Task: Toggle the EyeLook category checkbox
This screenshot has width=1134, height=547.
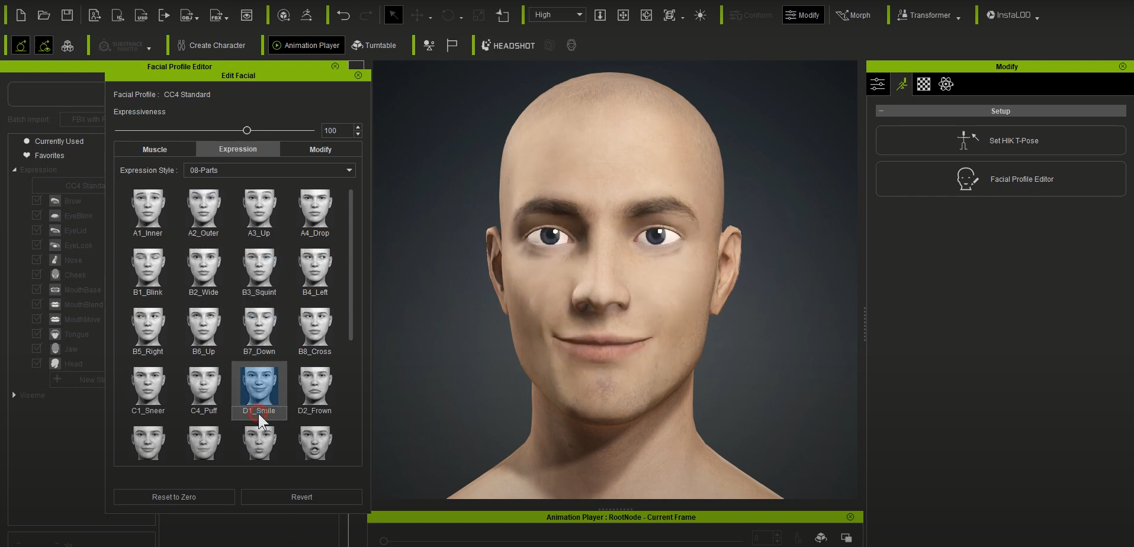Action: pyautogui.click(x=37, y=245)
